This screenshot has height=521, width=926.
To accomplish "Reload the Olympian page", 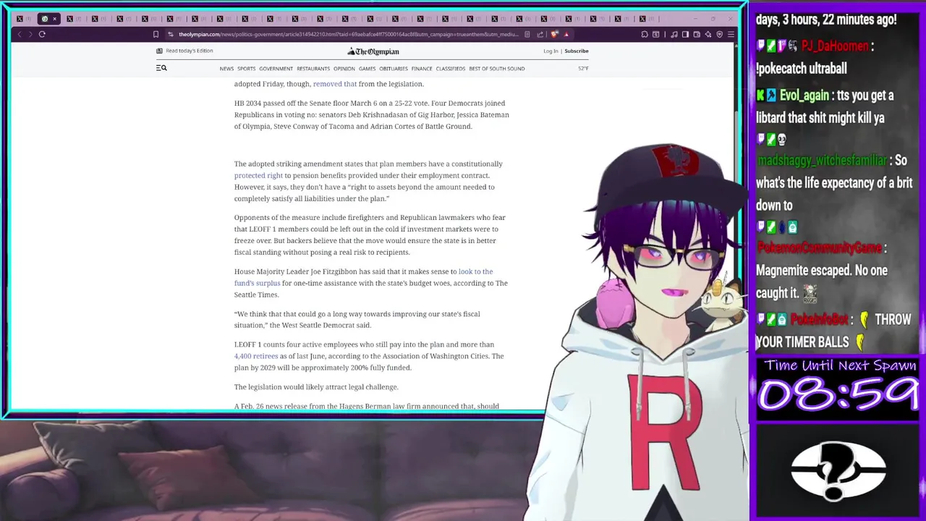I will pyautogui.click(x=42, y=34).
